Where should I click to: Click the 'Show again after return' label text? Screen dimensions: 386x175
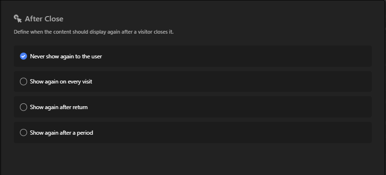[59, 107]
